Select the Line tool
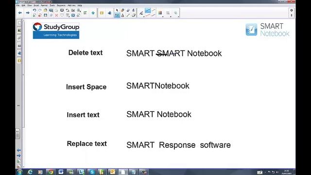This screenshot has height=175, width=311. pyautogui.click(x=128, y=15)
